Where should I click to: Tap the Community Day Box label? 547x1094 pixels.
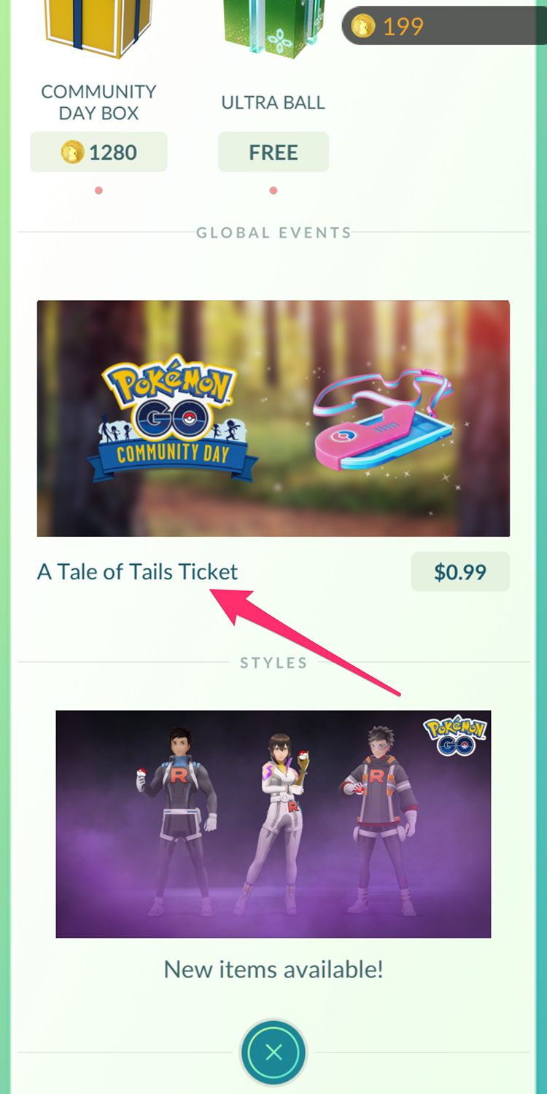pyautogui.click(x=98, y=102)
